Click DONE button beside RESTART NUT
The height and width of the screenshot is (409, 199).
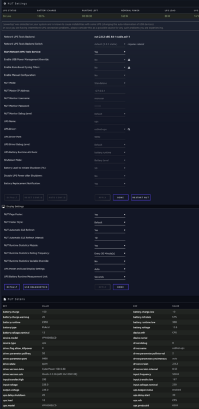click(120, 197)
